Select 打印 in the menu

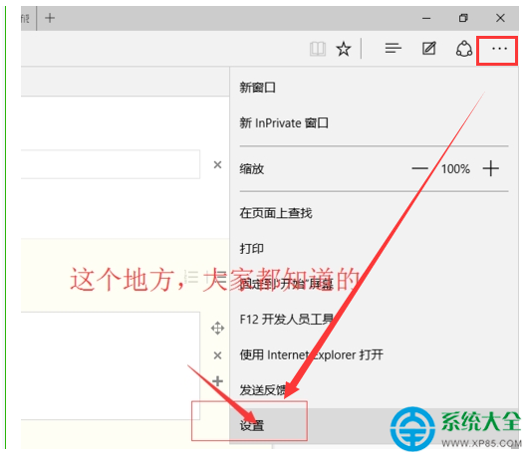point(252,248)
